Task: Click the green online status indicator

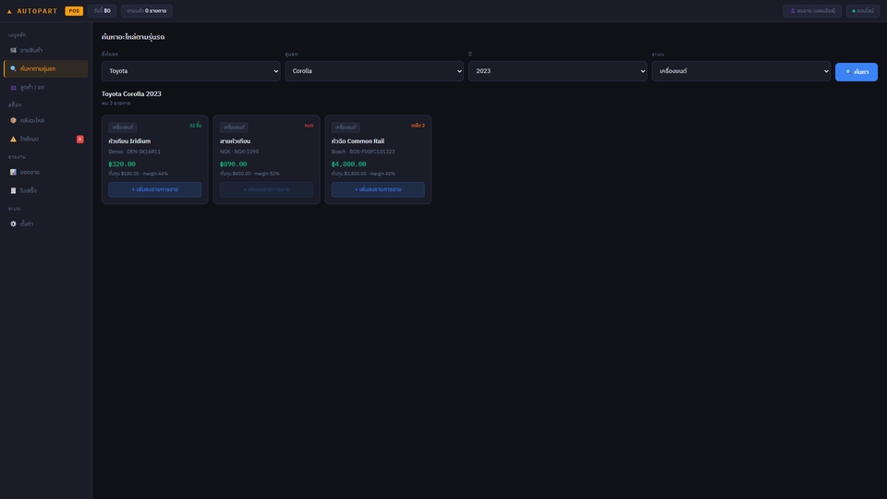Action: pyautogui.click(x=854, y=11)
